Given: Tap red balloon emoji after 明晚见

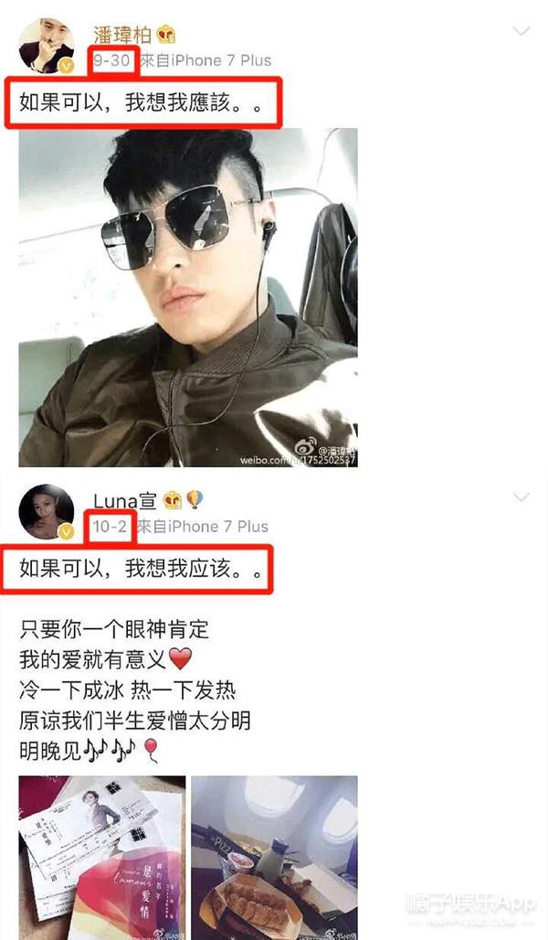Looking at the screenshot, I should (152, 750).
